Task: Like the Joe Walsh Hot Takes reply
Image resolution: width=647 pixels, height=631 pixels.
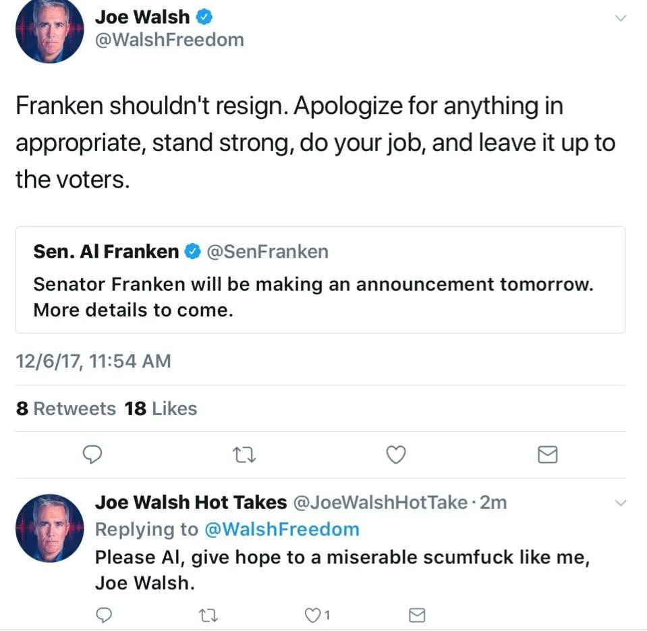Action: [314, 614]
